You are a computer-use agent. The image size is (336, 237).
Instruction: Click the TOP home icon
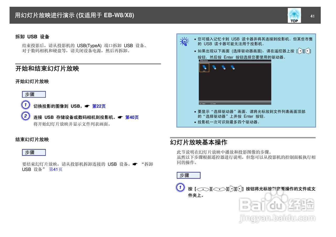[x=294, y=15]
